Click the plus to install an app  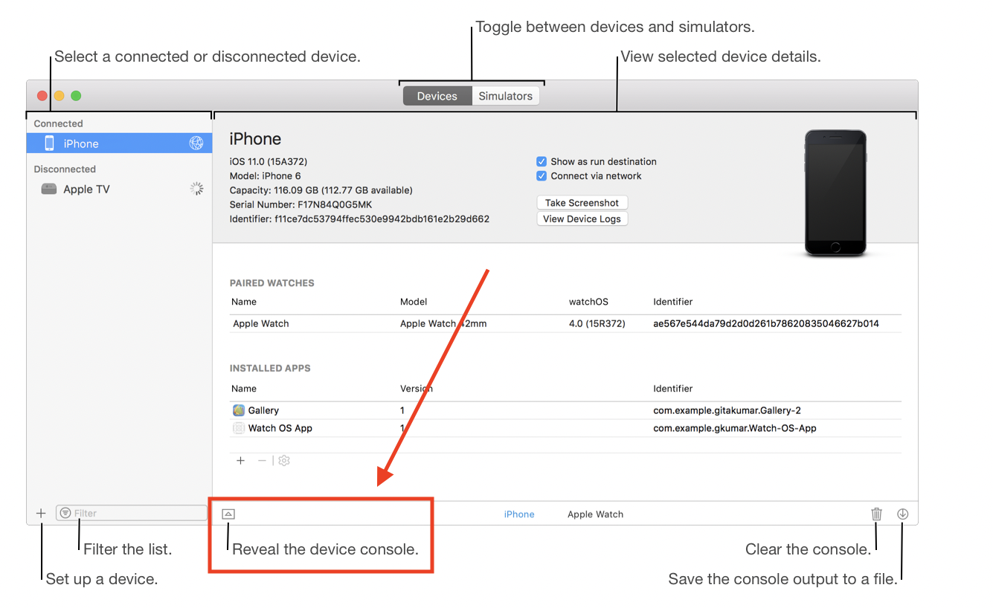pyautogui.click(x=240, y=460)
